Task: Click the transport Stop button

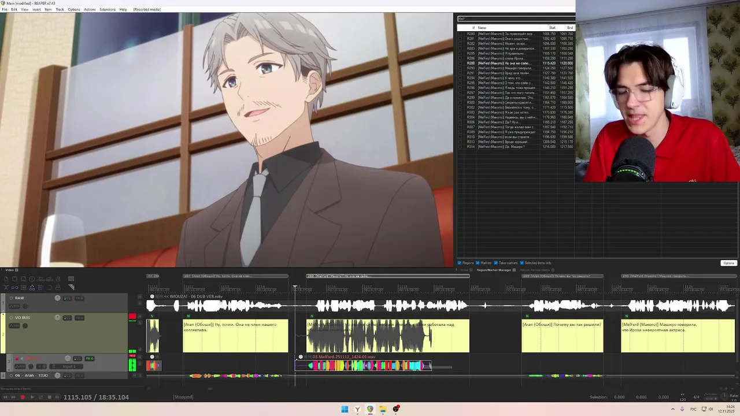Action: point(49,397)
